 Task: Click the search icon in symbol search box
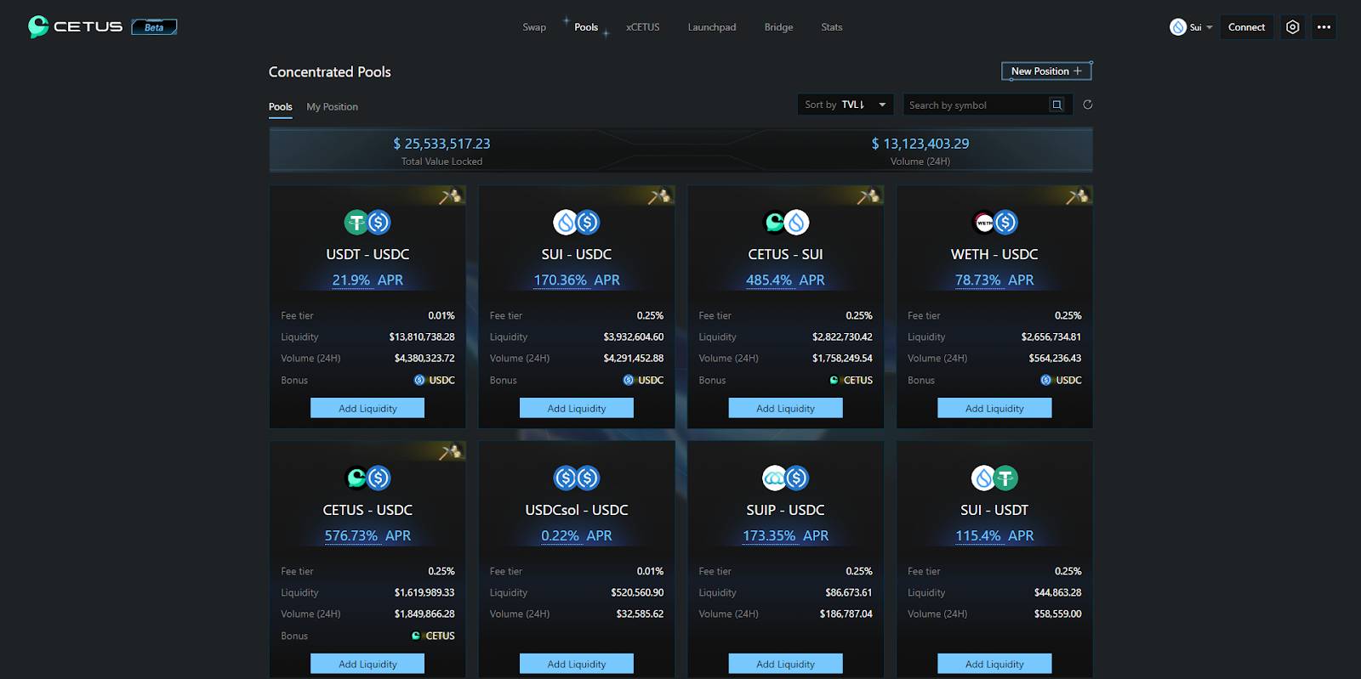(x=1056, y=105)
